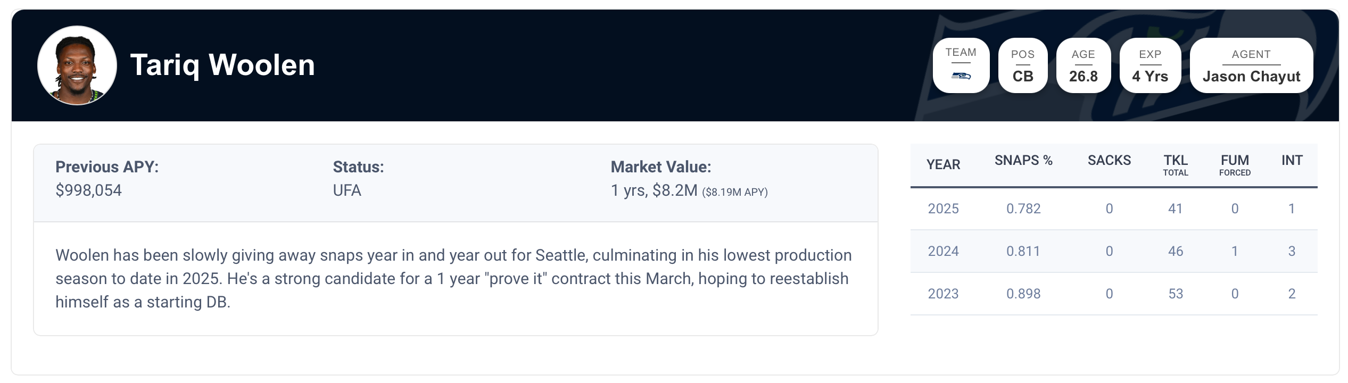Sort by the YEAR column header
The width and height of the screenshot is (1348, 383).
coord(943,164)
